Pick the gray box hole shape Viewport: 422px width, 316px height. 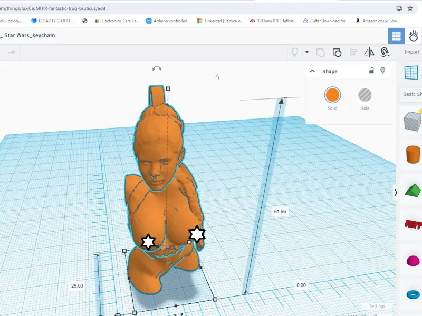(413, 121)
